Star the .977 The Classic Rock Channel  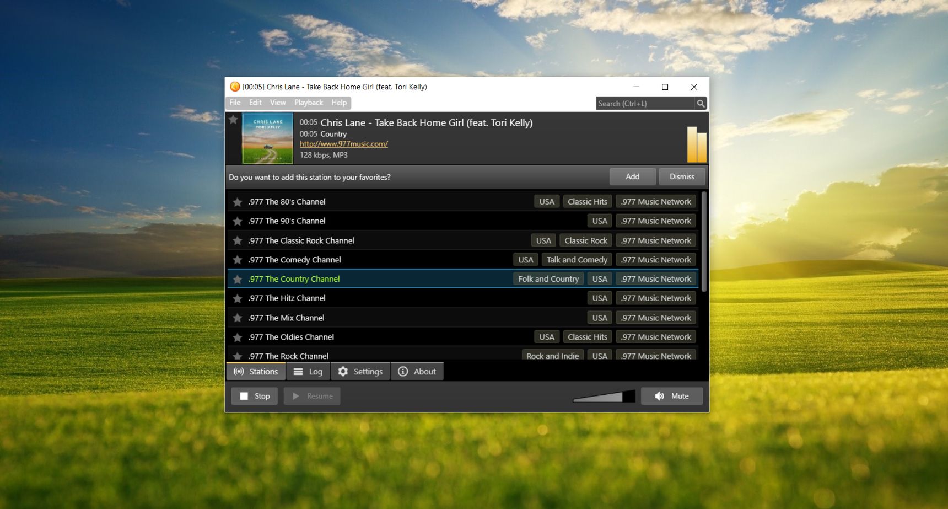point(238,241)
